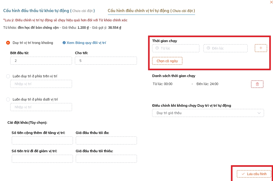Open the 'Đến lúc' end time picker
This screenshot has height=181, width=273.
(x=225, y=48)
